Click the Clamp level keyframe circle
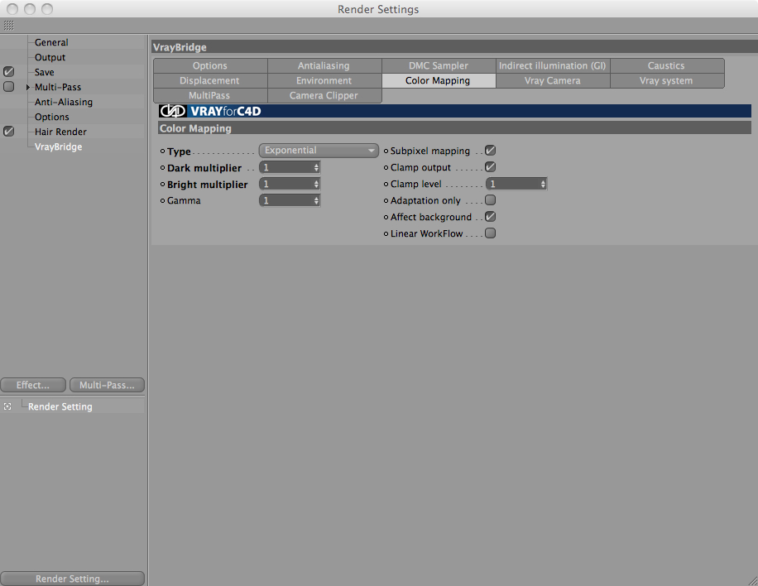Screen dimensions: 758x586 (386, 185)
